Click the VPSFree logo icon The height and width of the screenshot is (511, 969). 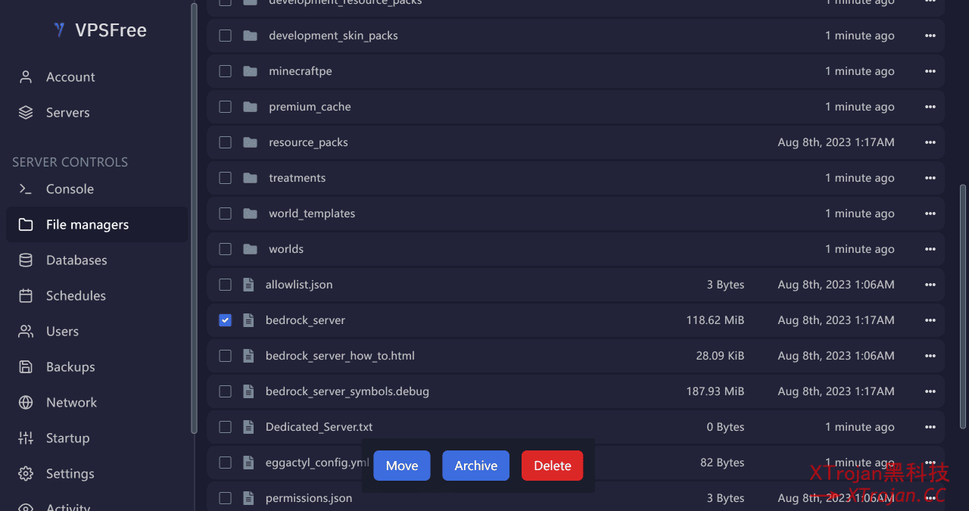59,30
